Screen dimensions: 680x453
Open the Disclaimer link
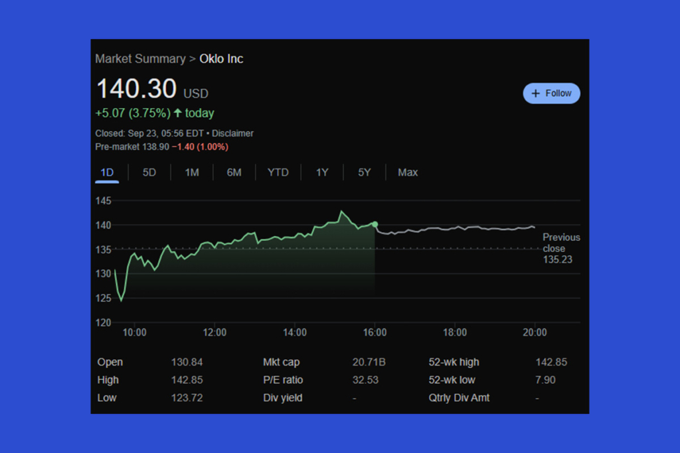232,133
